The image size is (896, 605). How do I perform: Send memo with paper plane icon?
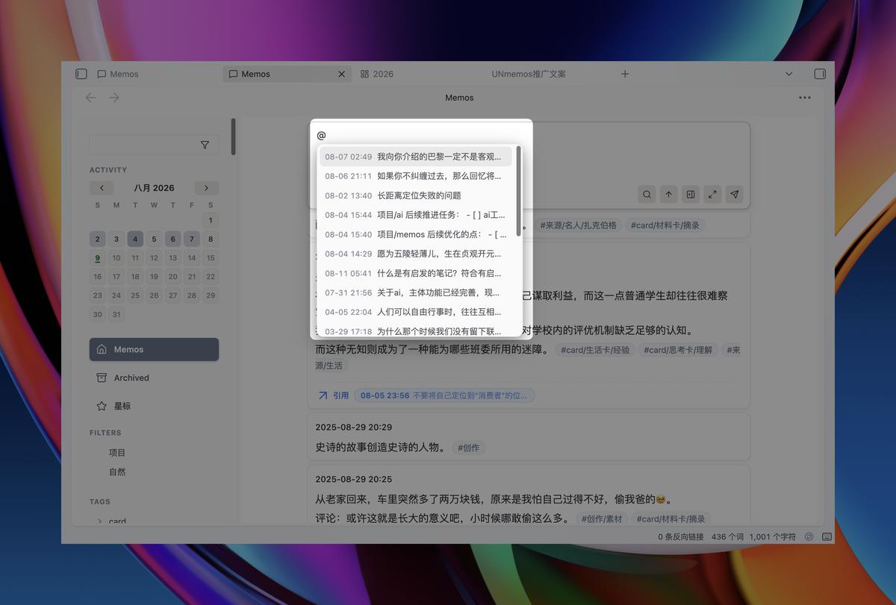tap(735, 195)
